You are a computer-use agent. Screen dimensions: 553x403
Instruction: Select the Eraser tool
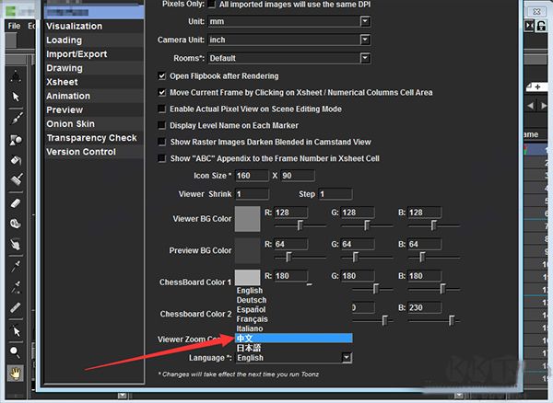tap(16, 203)
